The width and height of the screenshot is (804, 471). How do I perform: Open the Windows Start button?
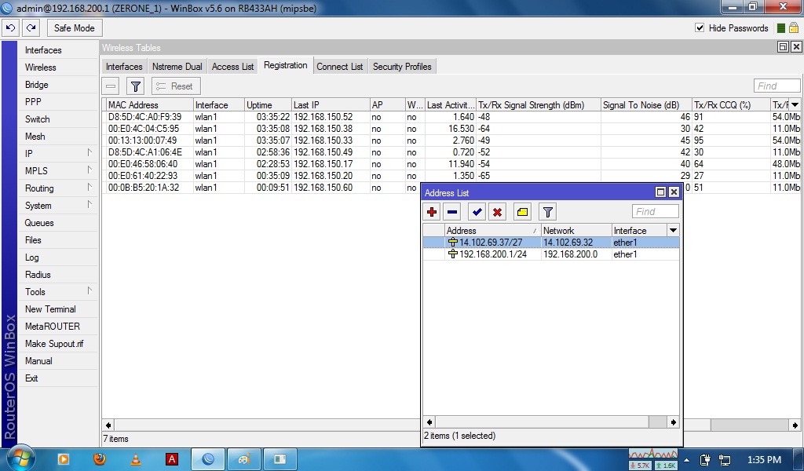(20, 458)
